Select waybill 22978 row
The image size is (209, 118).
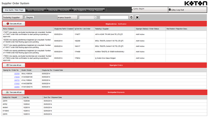click(104, 114)
